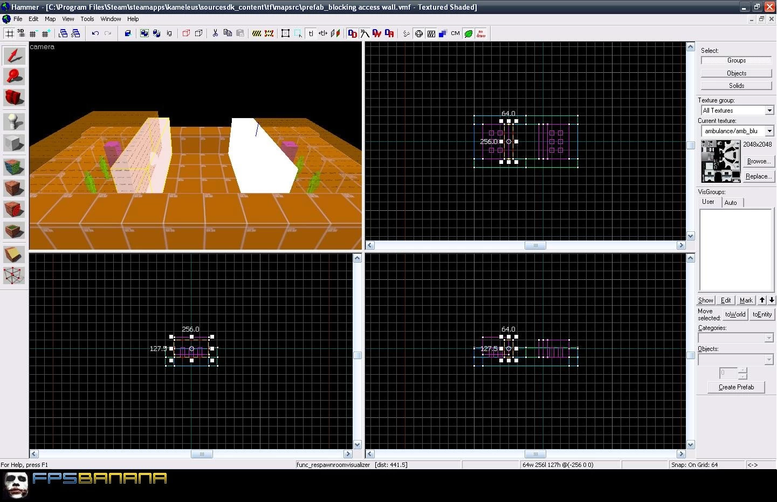Image resolution: width=777 pixels, height=502 pixels.
Task: Click the Undo arrow in toolbar
Action: tap(95, 33)
